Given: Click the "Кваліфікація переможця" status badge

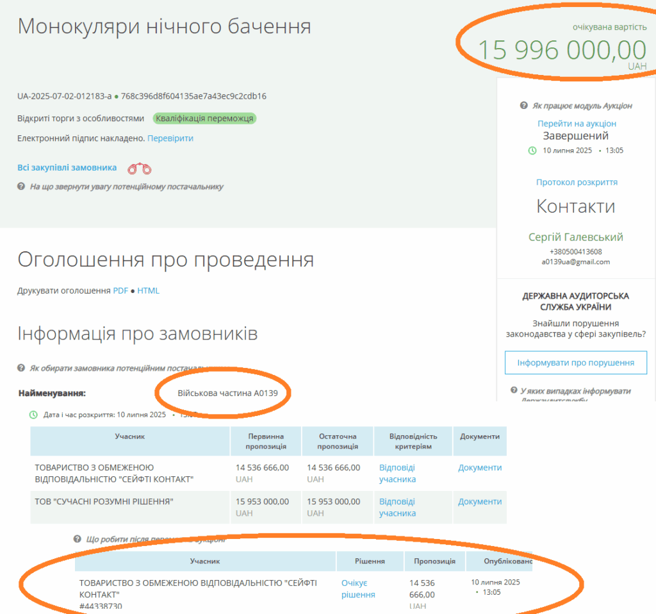Looking at the screenshot, I should (x=204, y=119).
